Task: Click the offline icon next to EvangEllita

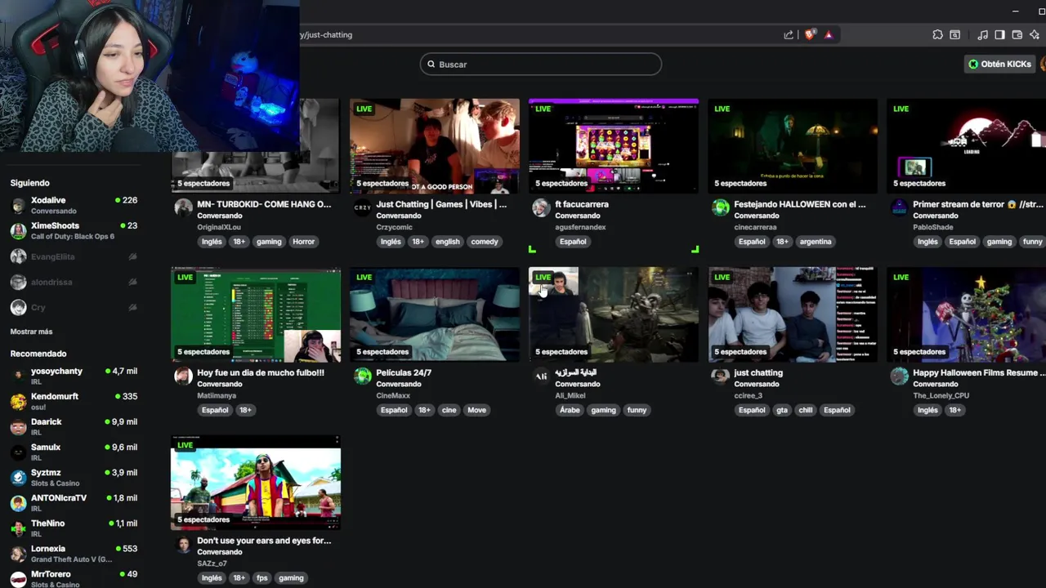Action: pyautogui.click(x=132, y=256)
